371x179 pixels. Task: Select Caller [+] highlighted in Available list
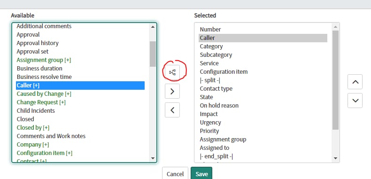80,86
